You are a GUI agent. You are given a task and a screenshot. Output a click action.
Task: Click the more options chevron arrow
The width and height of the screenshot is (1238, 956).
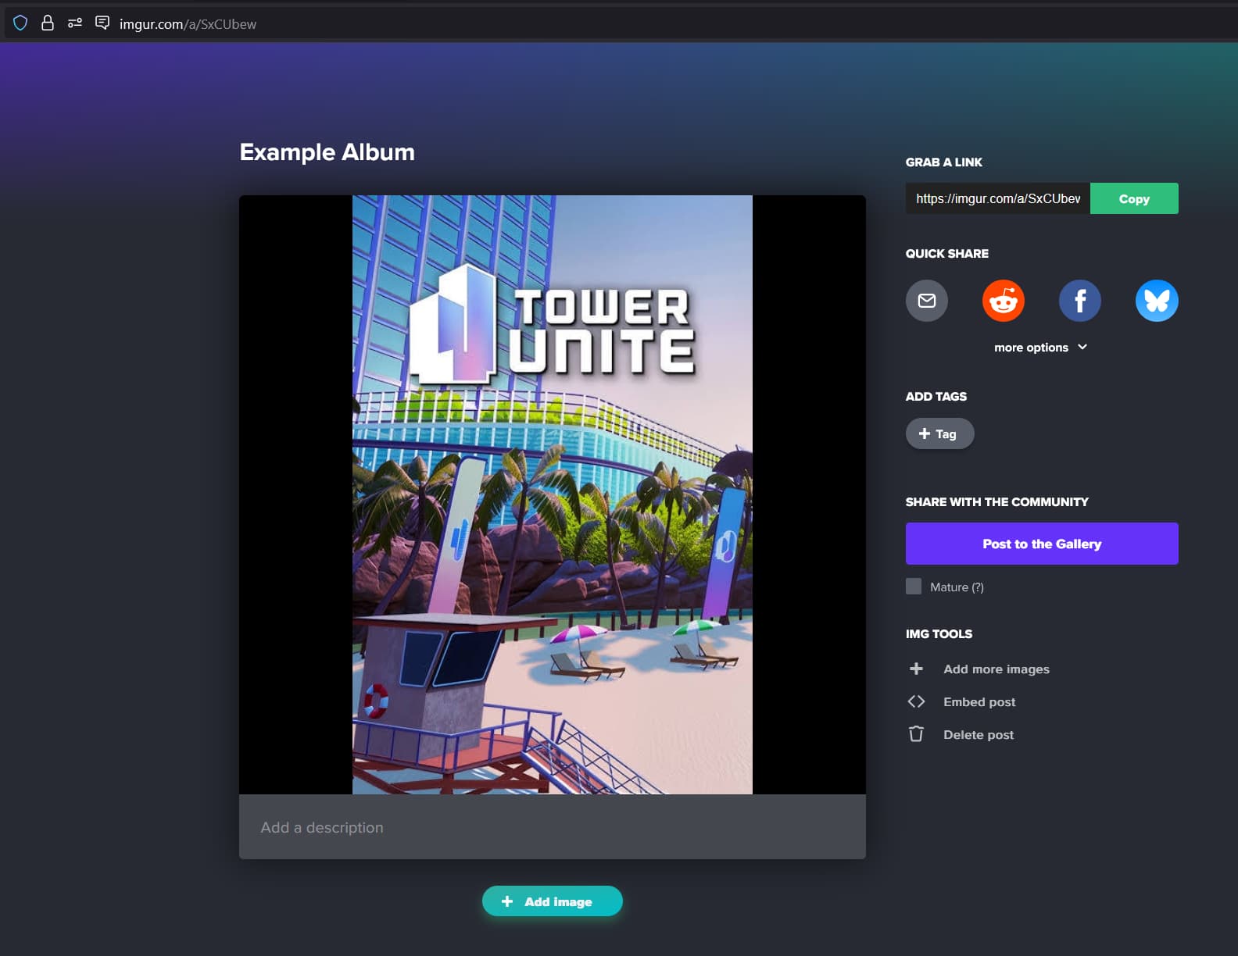coord(1082,347)
